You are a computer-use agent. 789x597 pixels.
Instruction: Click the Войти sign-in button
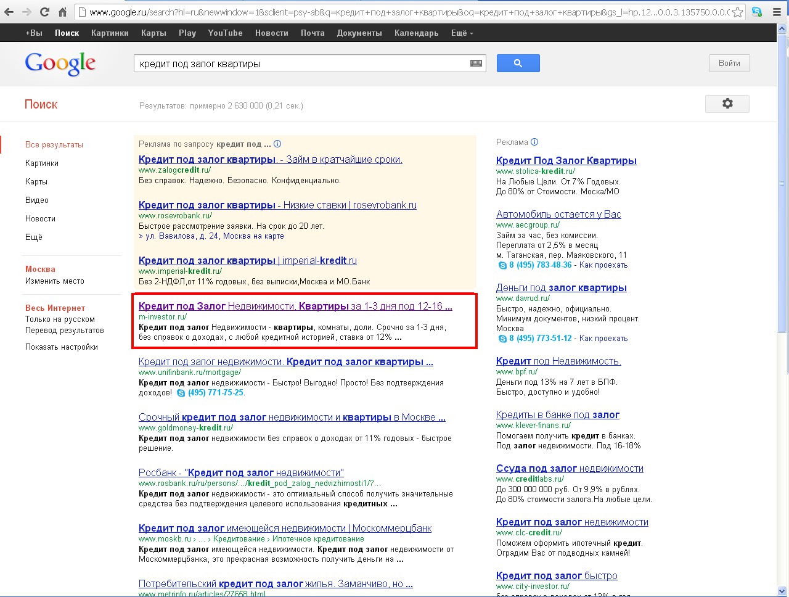coord(729,63)
